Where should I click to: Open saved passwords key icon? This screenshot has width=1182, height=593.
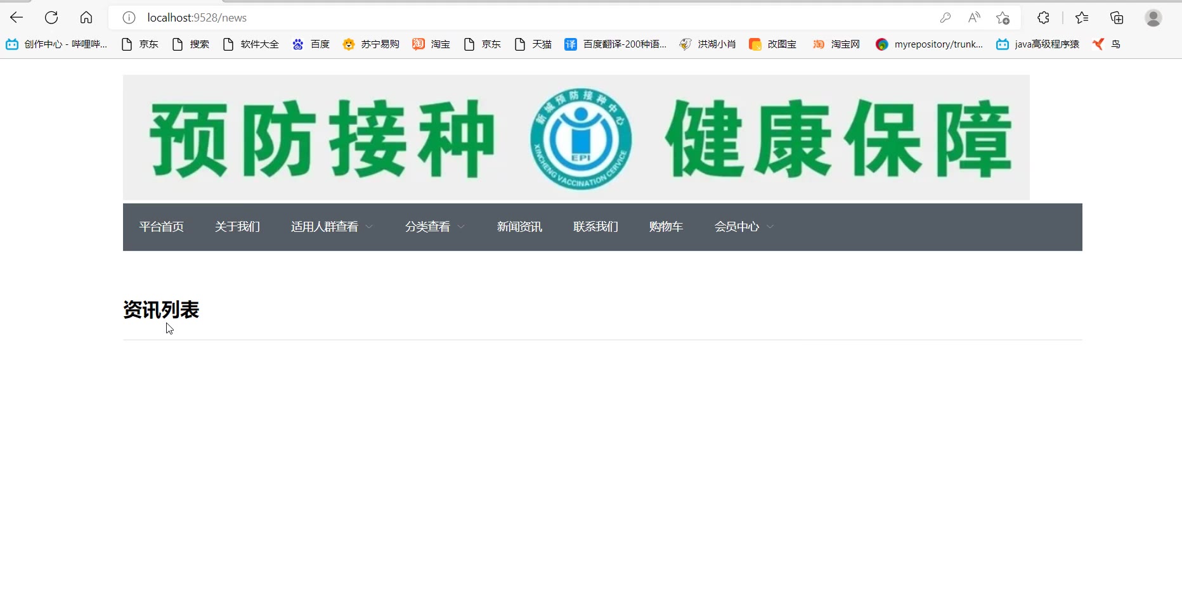coord(945,18)
